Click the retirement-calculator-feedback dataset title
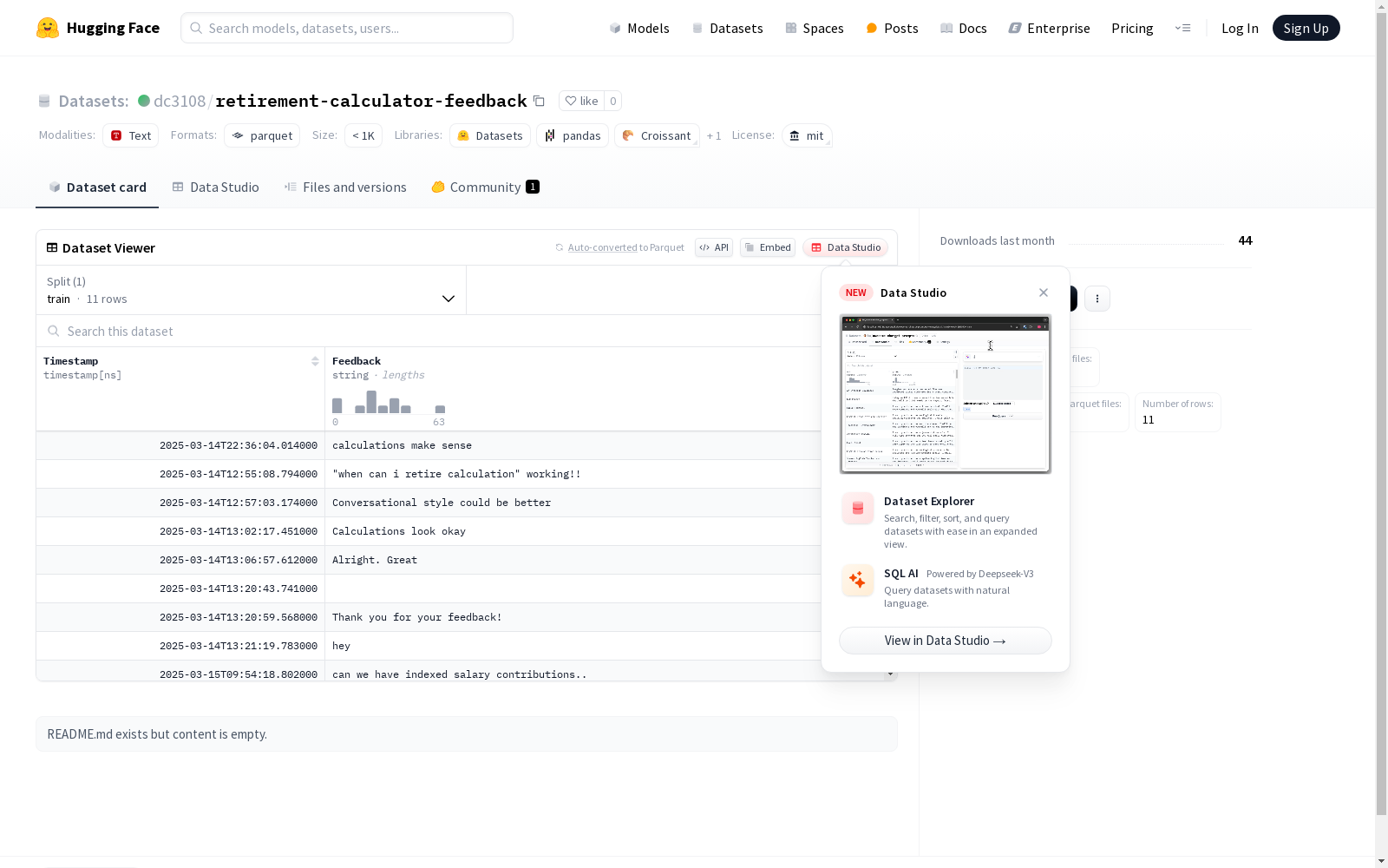Image resolution: width=1388 pixels, height=868 pixels. [x=370, y=101]
